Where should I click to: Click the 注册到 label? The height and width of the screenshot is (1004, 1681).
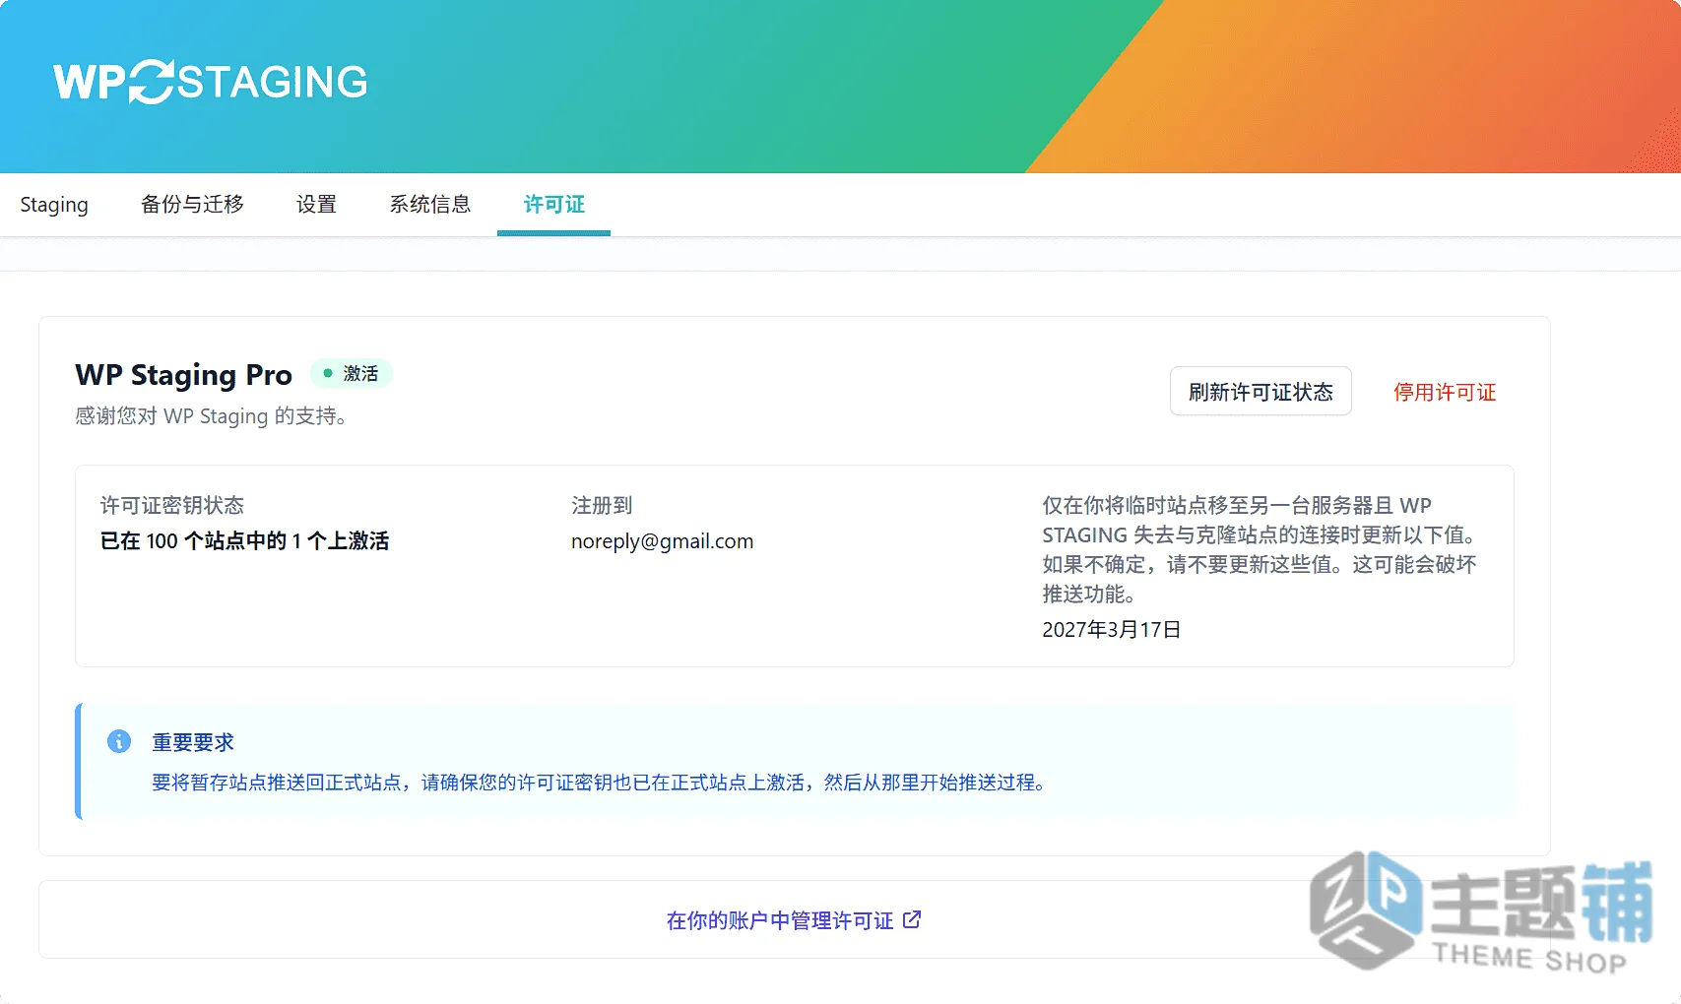pos(602,505)
